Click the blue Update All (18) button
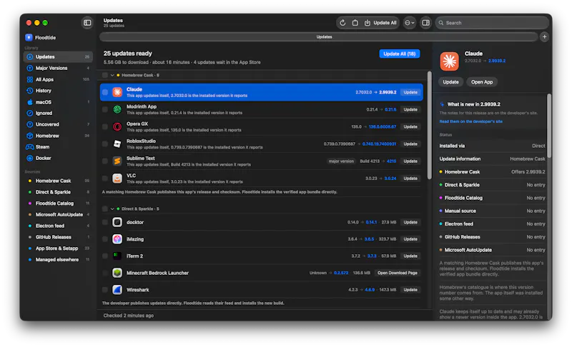This screenshot has height=347, width=572. tap(400, 54)
